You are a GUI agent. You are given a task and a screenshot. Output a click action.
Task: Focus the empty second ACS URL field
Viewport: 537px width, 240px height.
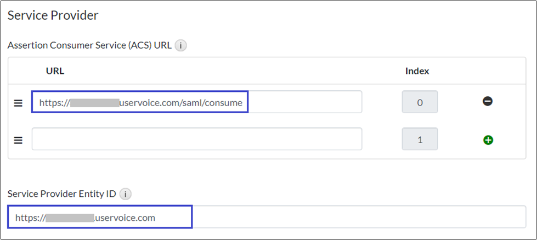tap(196, 139)
